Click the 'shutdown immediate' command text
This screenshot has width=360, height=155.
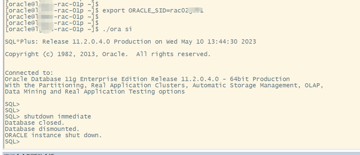point(57,116)
